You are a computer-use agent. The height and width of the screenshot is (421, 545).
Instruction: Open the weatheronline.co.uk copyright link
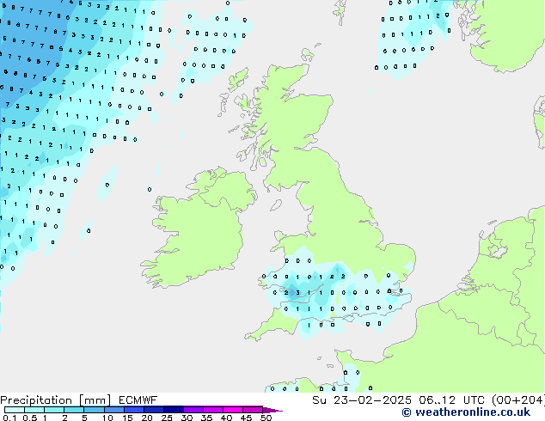pos(466,412)
